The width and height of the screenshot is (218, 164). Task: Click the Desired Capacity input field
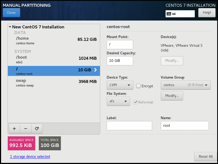(x=120, y=61)
